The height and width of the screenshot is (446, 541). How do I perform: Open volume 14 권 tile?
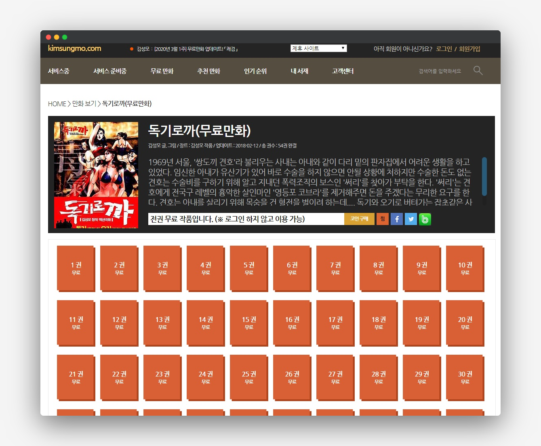(x=206, y=323)
